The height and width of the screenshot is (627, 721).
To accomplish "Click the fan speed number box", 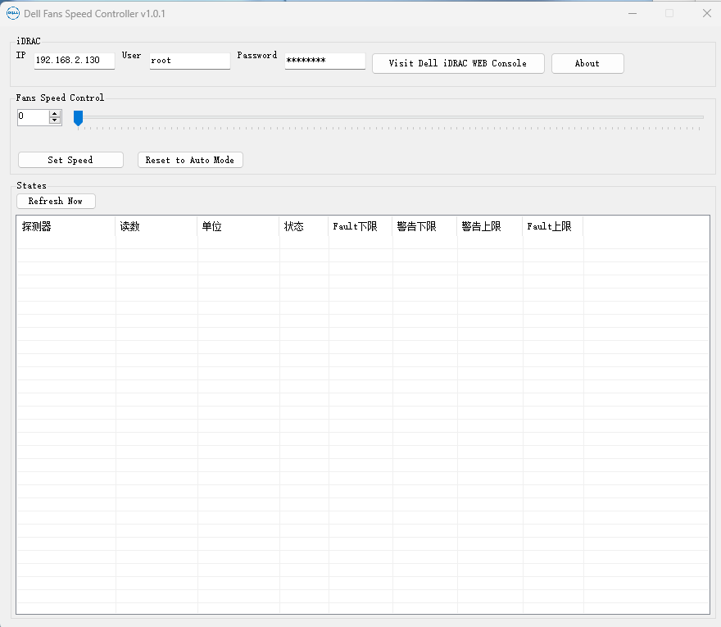I will 33,117.
